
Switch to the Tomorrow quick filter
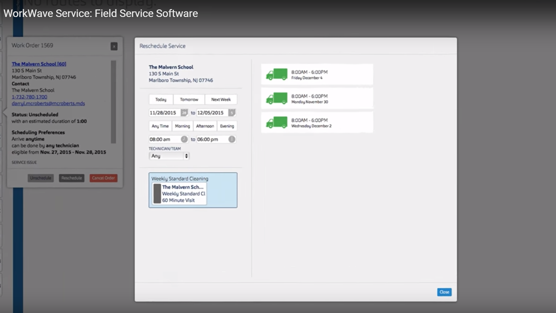pyautogui.click(x=189, y=99)
